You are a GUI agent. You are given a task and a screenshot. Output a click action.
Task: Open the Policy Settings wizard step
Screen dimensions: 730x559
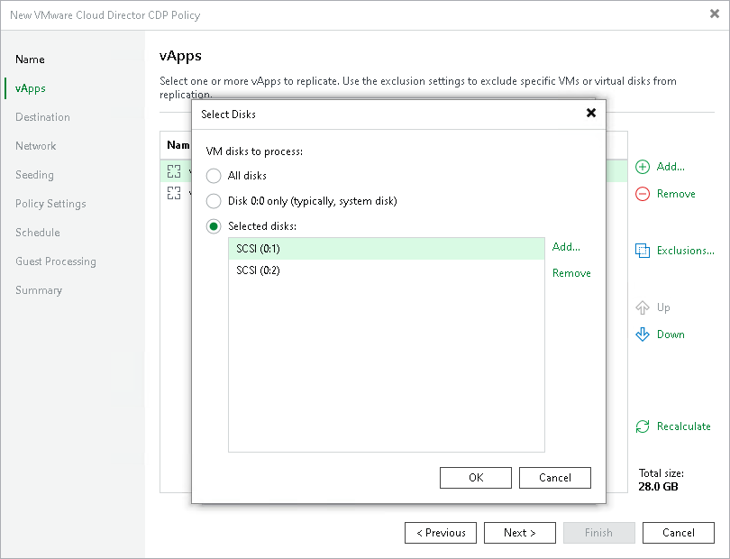tap(50, 204)
